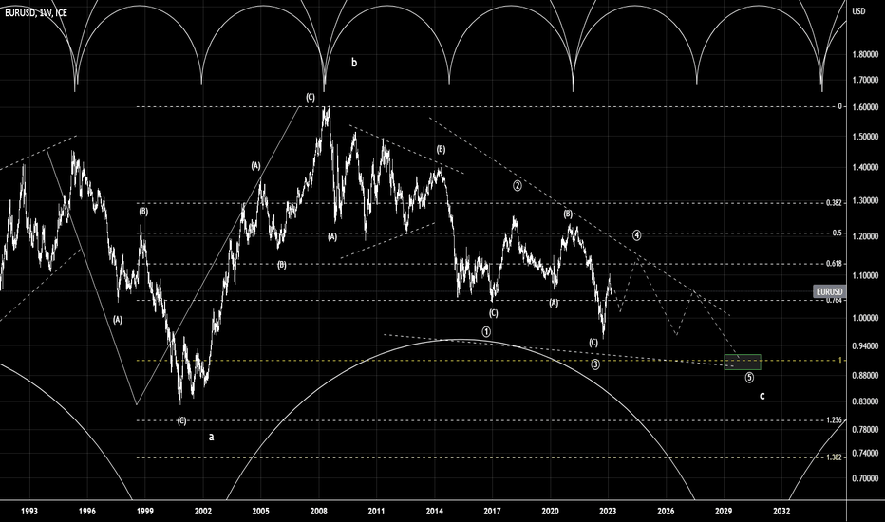
Task: Click the 1.30000 price axis label
Action: point(865,201)
